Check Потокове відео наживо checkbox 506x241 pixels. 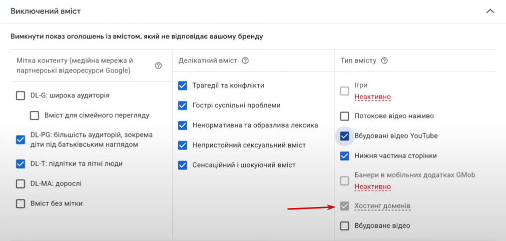pyautogui.click(x=345, y=116)
